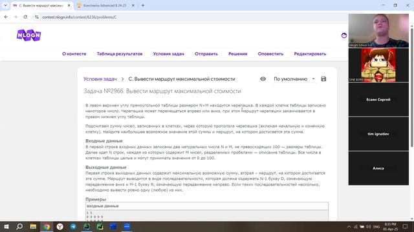The image size is (414, 232).
Task: Select the presenter's webcam video tile
Action: click(378, 30)
